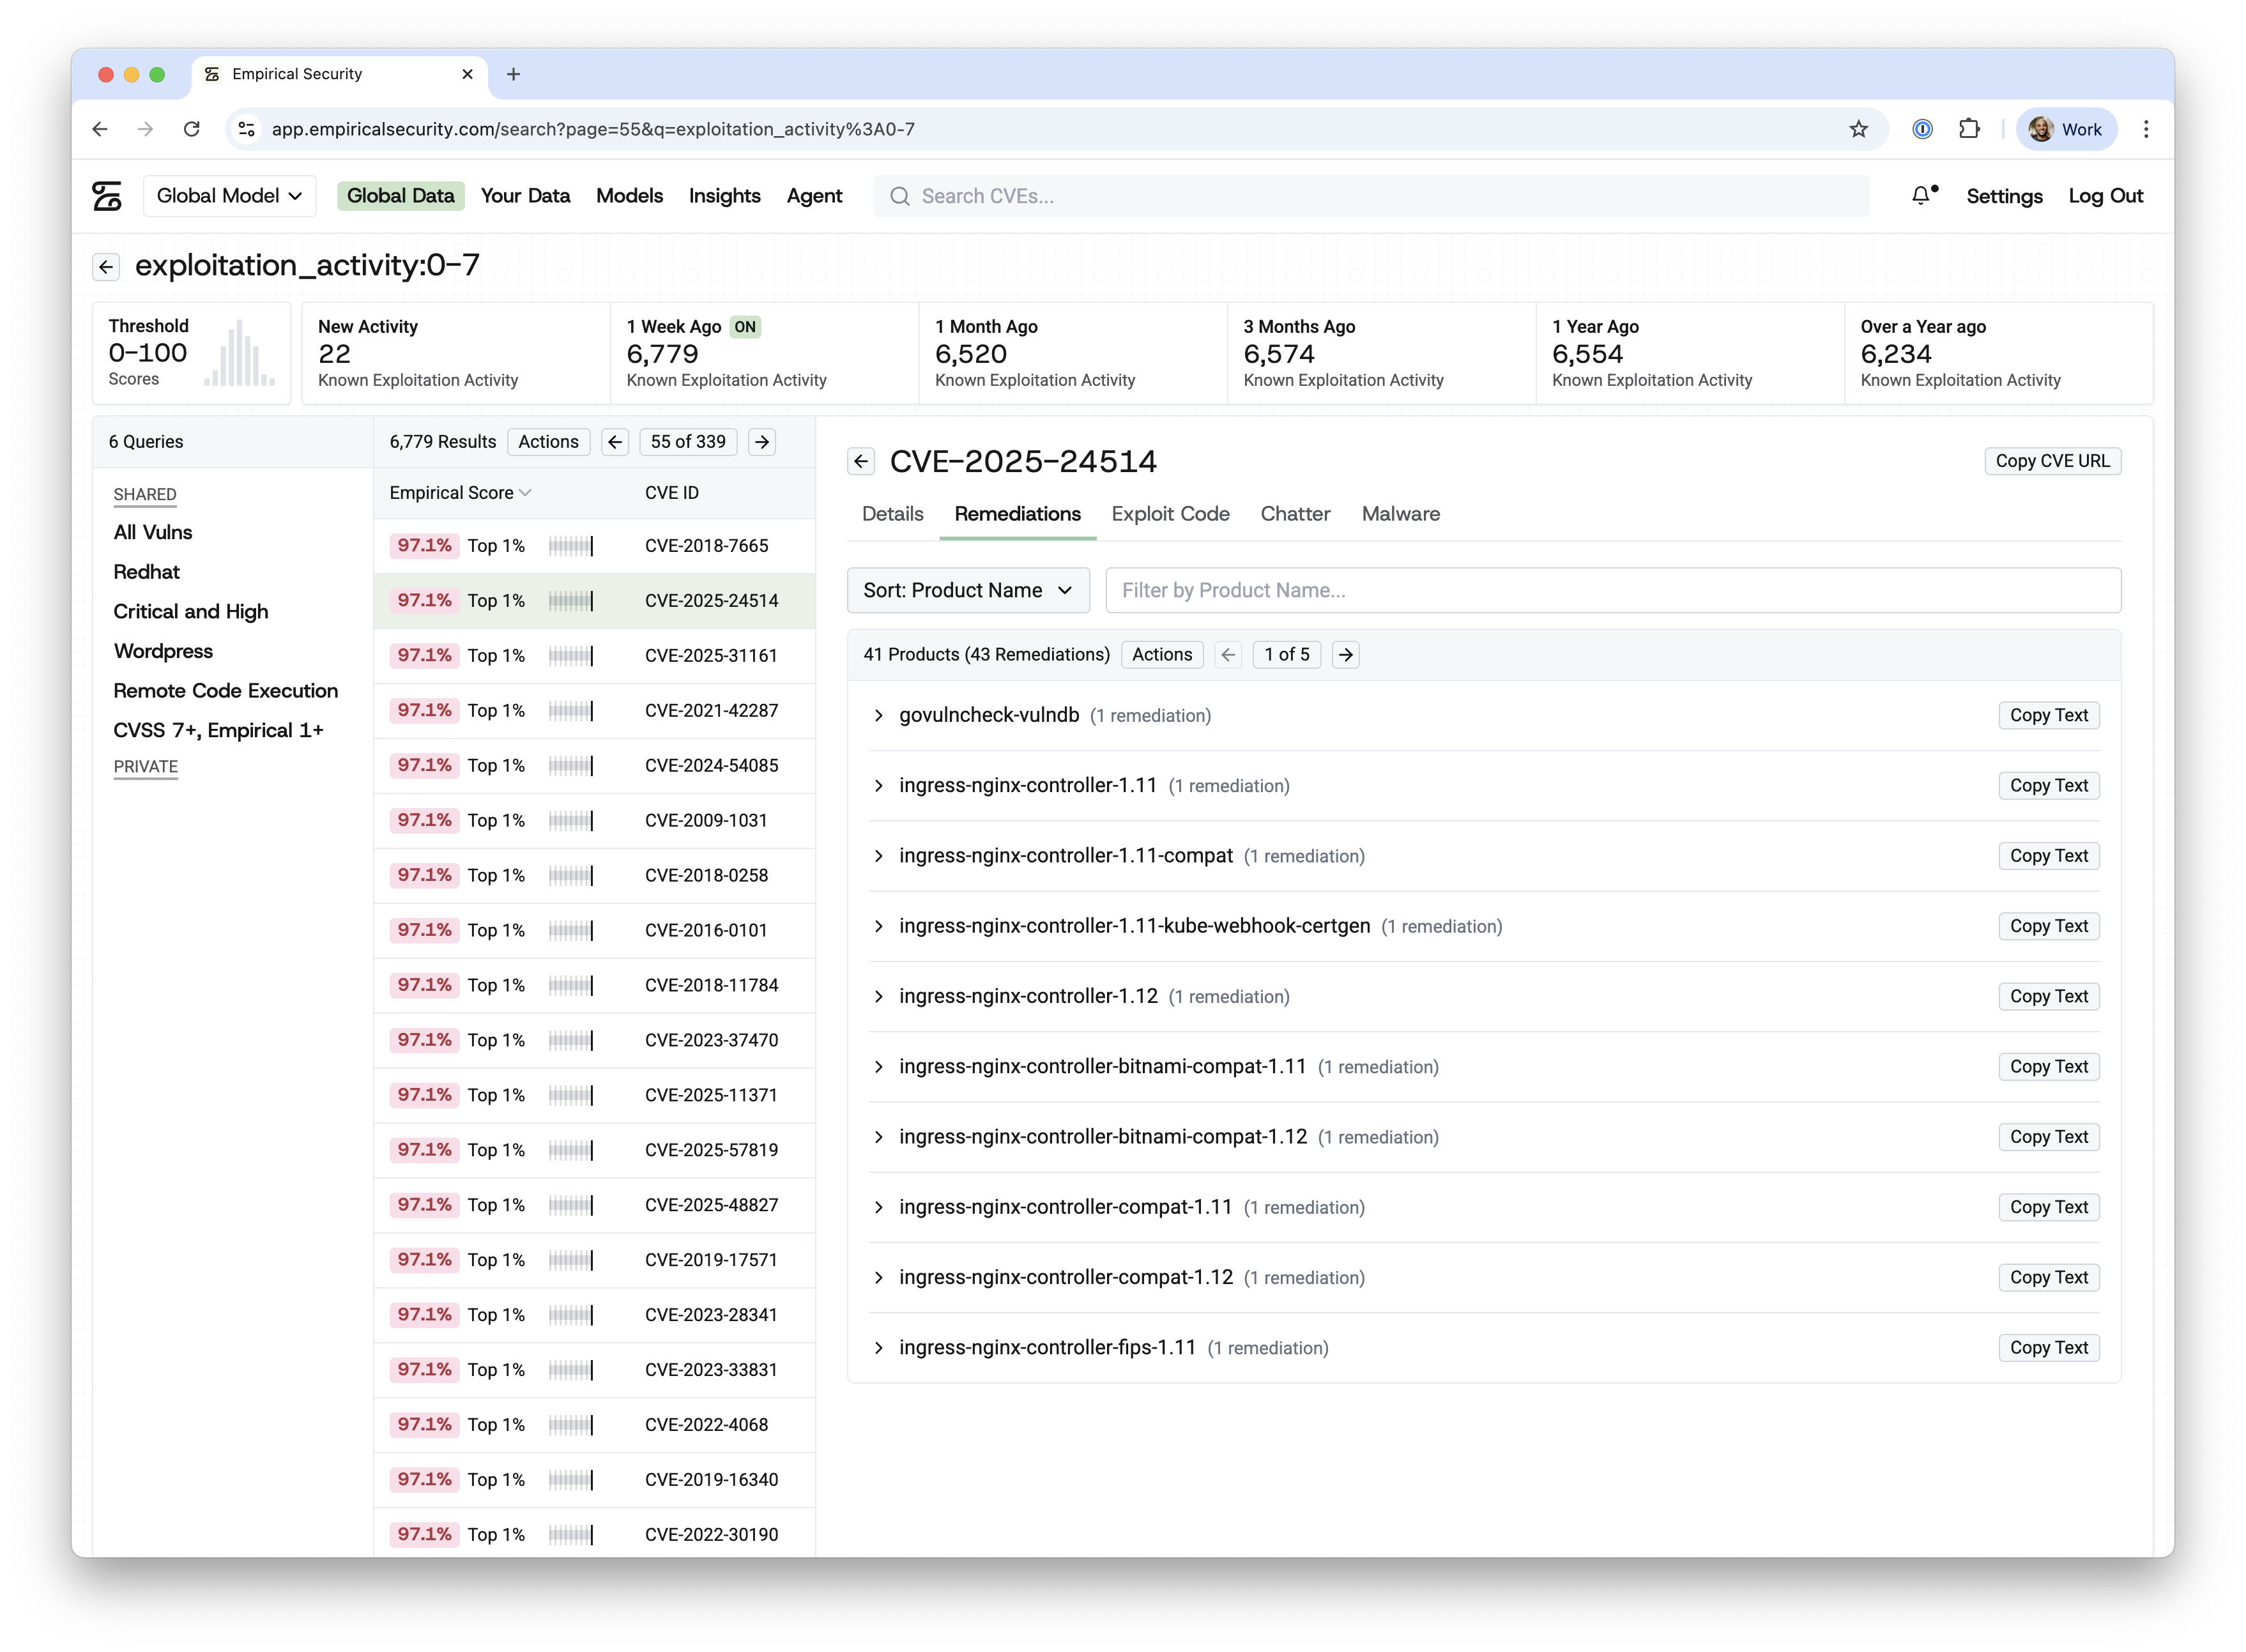Viewport: 2246px width, 1652px height.
Task: Open the Insights menu item
Action: click(x=724, y=196)
